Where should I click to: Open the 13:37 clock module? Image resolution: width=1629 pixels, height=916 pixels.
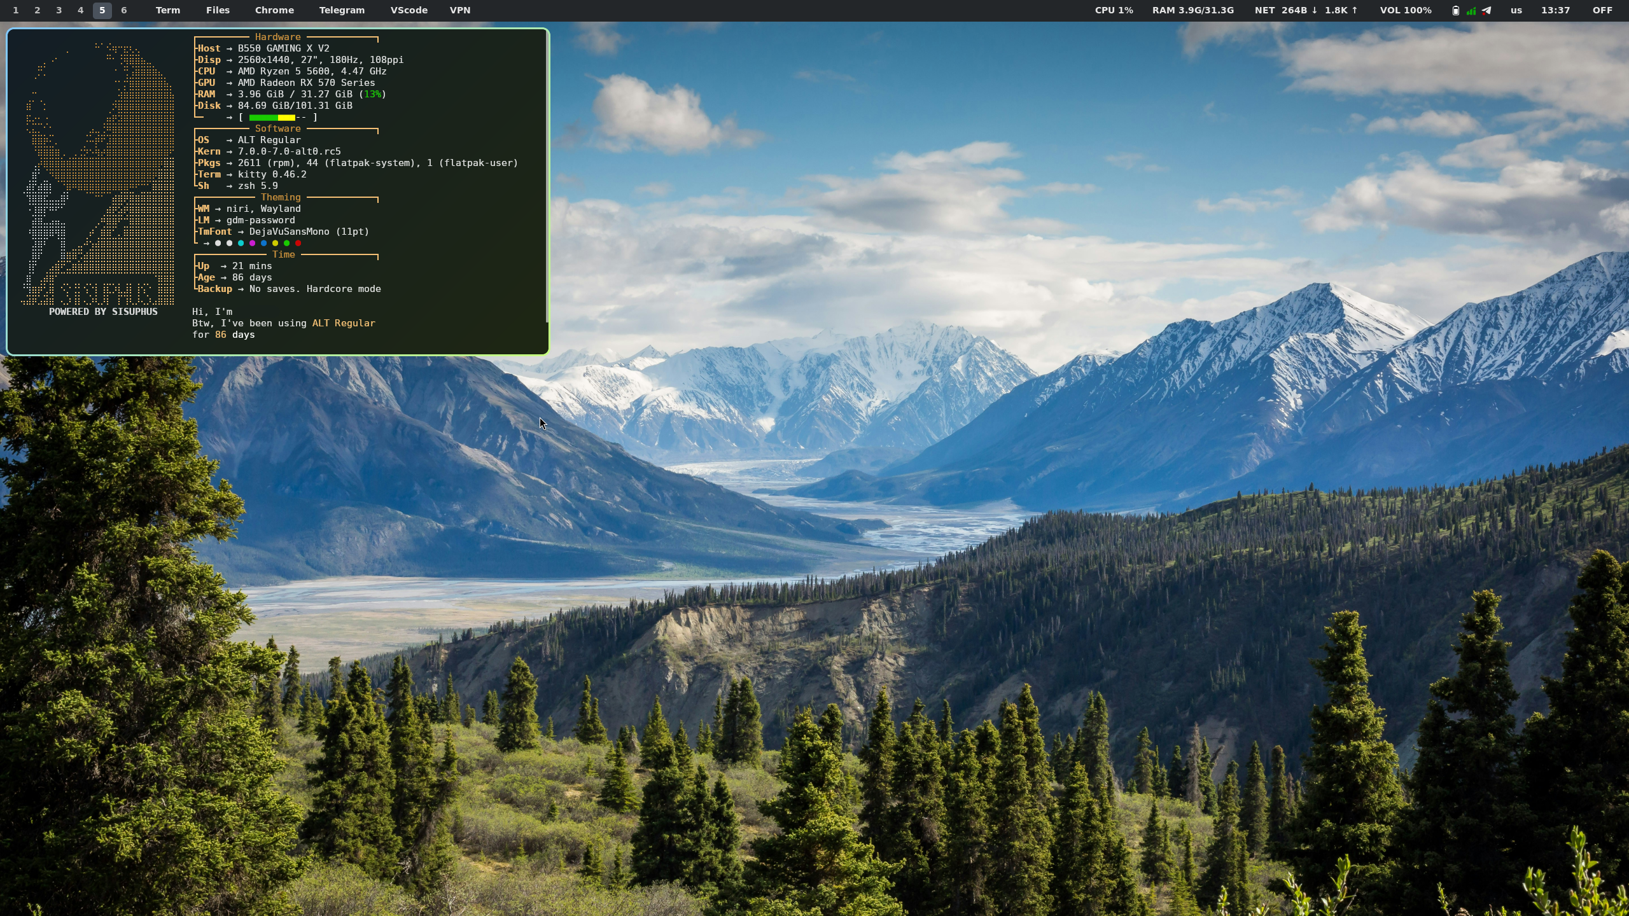[x=1555, y=10]
